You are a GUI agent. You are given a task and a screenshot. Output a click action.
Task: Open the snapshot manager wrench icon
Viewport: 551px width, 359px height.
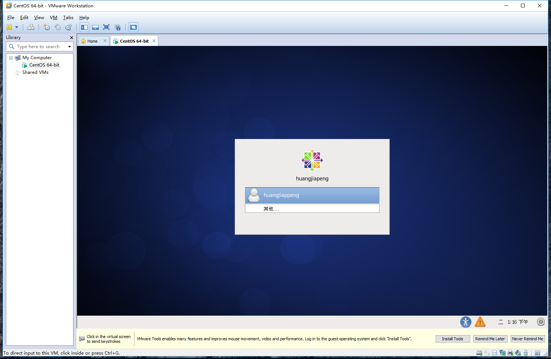[x=69, y=27]
